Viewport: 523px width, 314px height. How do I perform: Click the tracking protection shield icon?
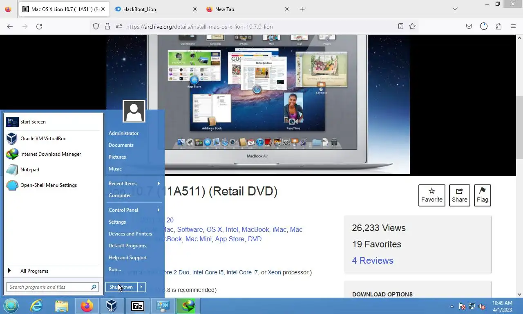point(96,27)
